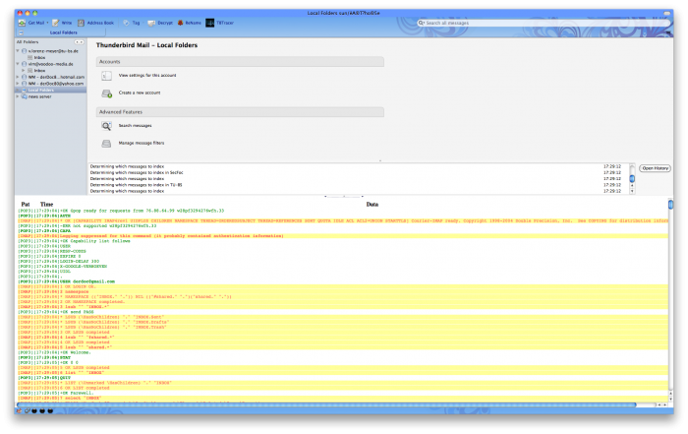Click the toolbar toggle pill in title bar
688x434 pixels.
666,13
